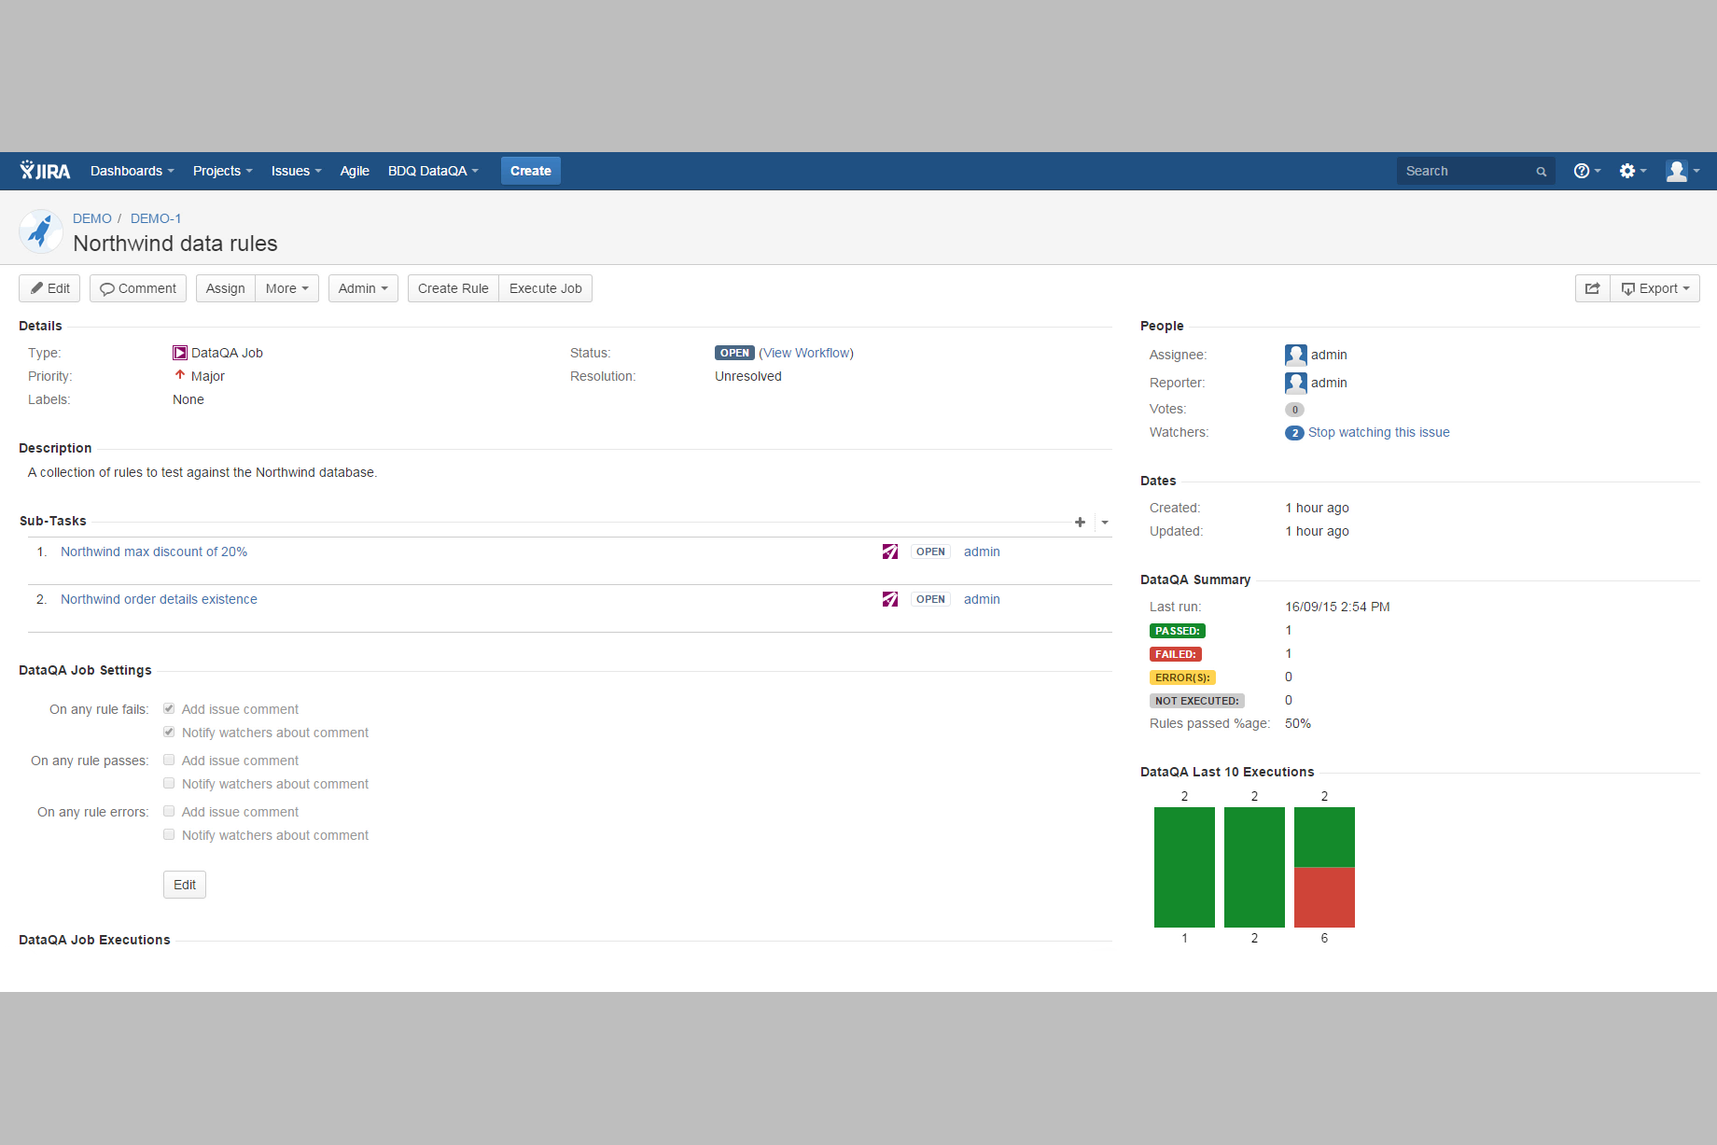The width and height of the screenshot is (1717, 1145).
Task: Click the Create Rule button
Action: (454, 288)
